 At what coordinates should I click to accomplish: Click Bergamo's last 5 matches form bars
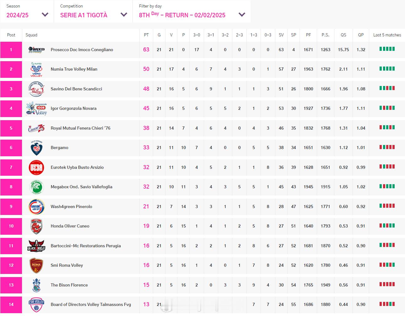click(x=387, y=147)
